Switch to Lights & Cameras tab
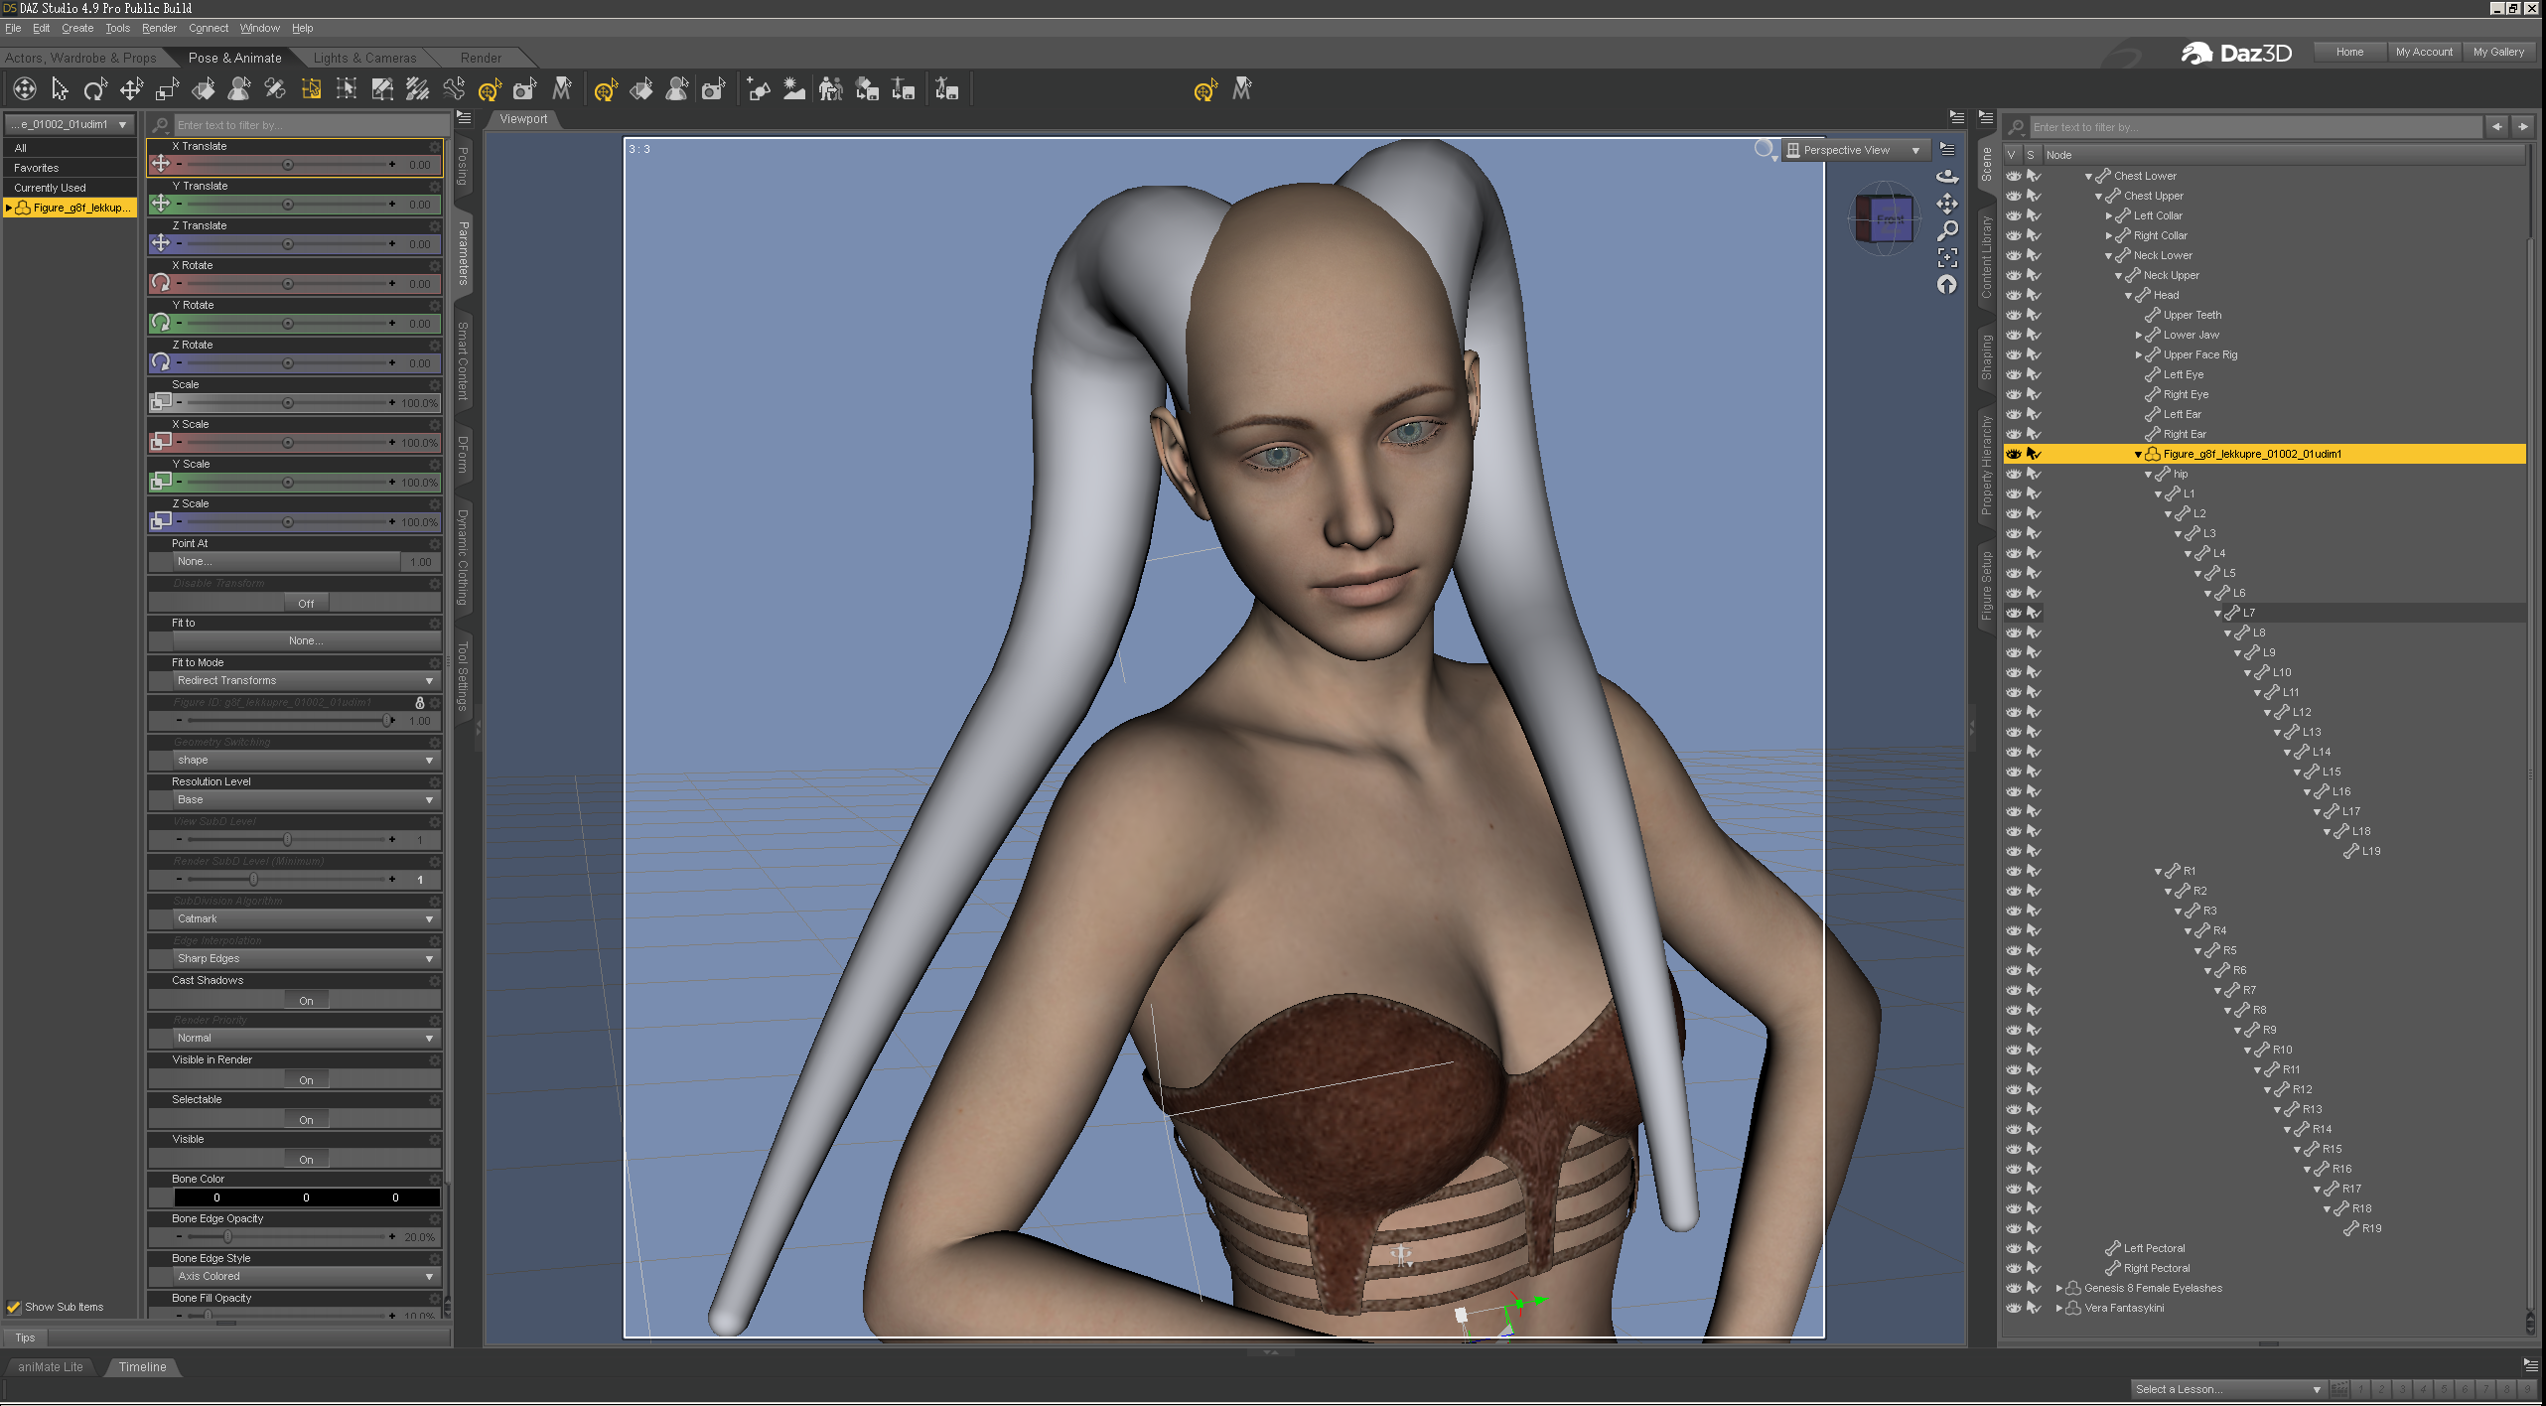 [x=364, y=58]
